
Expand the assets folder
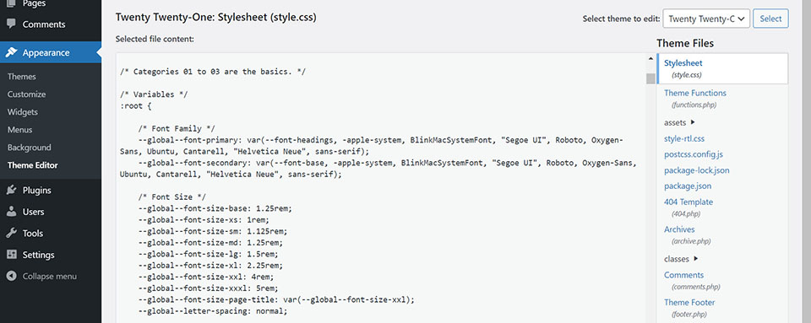coord(680,123)
